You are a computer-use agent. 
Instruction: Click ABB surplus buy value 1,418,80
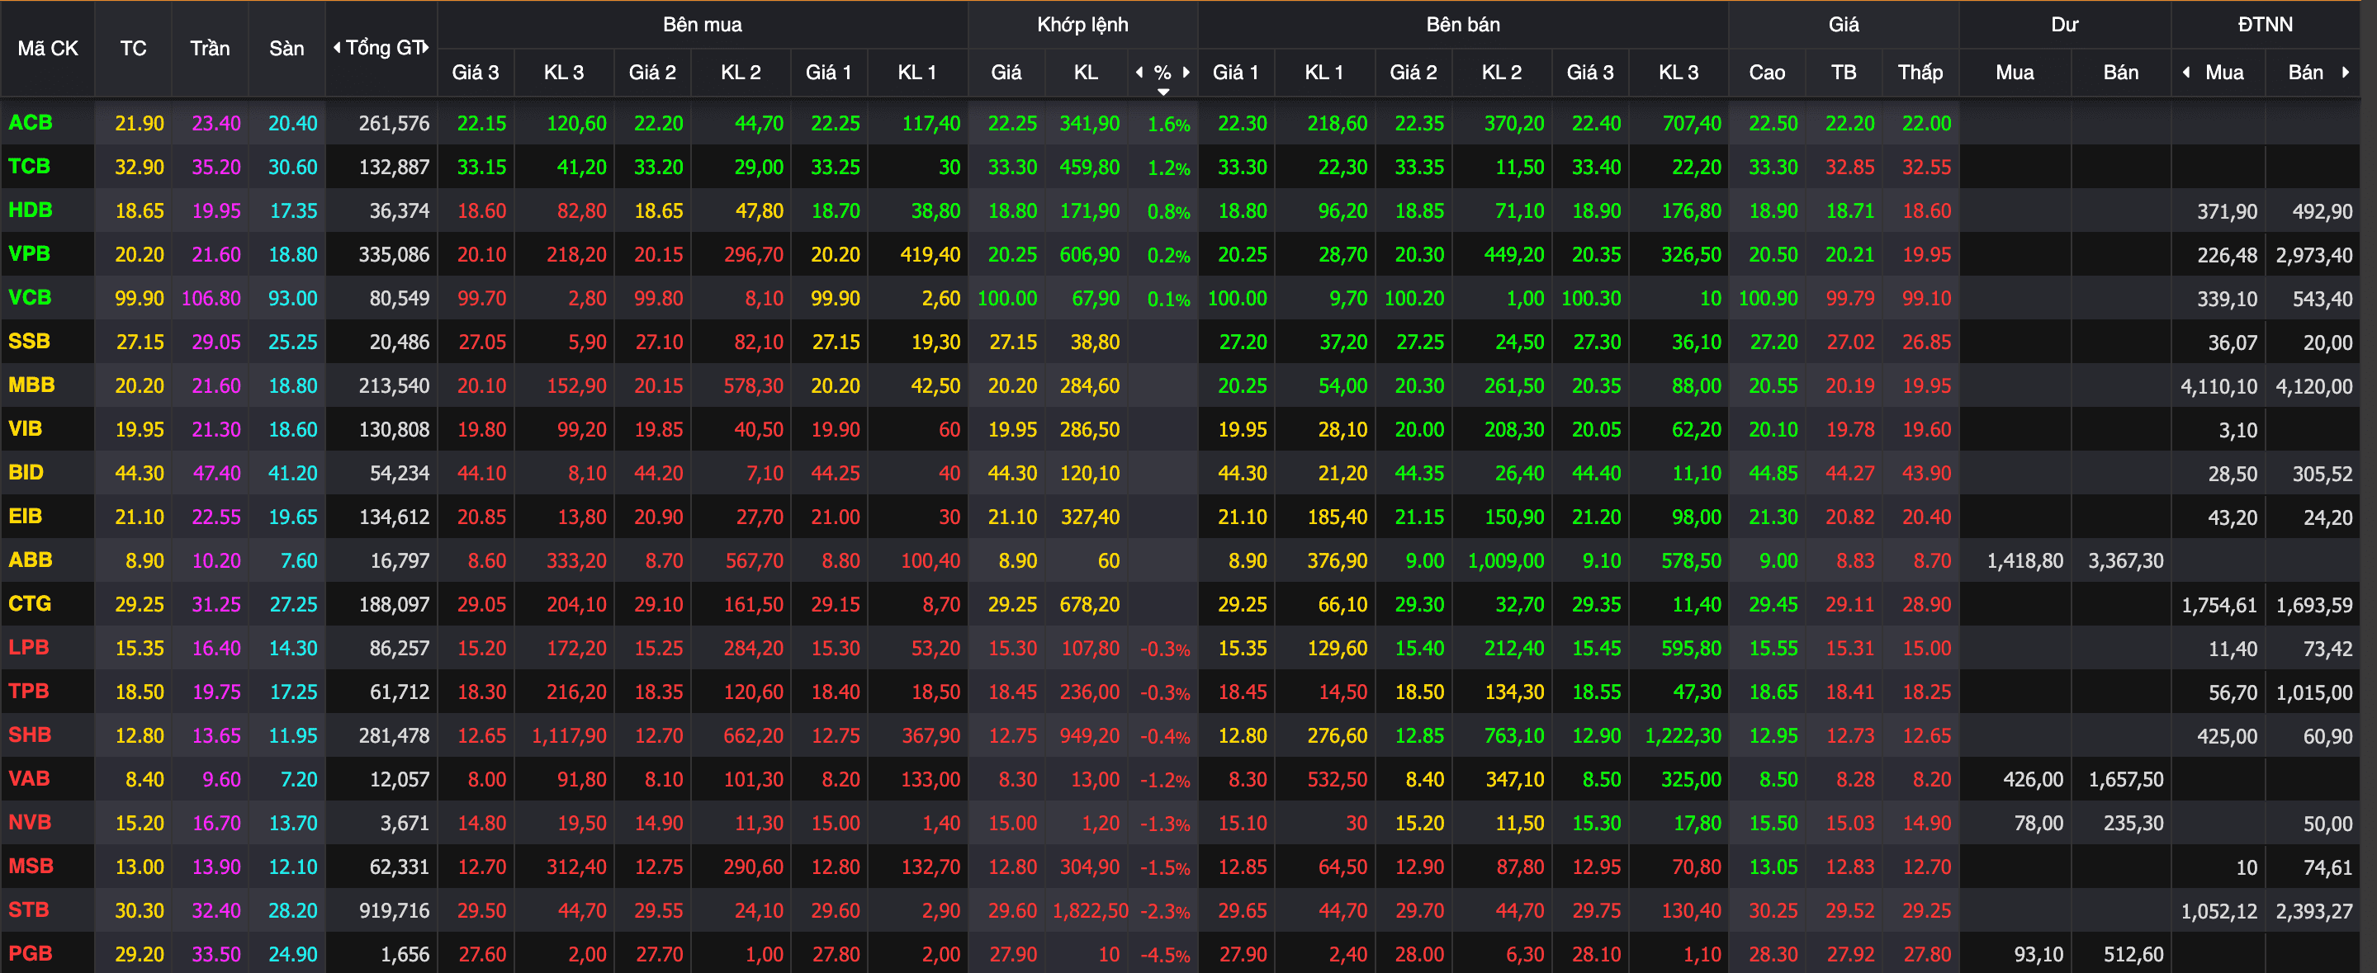pos(2024,560)
